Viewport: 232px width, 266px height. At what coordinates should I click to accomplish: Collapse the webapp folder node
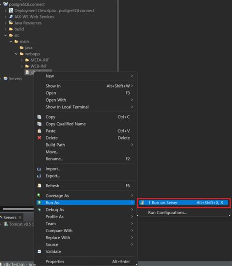click(x=16, y=54)
